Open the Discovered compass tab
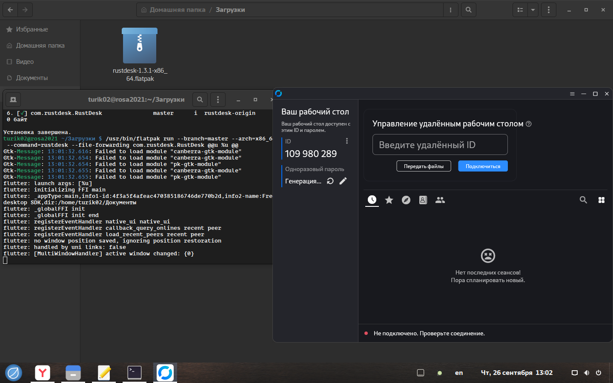The width and height of the screenshot is (613, 383). (x=406, y=200)
